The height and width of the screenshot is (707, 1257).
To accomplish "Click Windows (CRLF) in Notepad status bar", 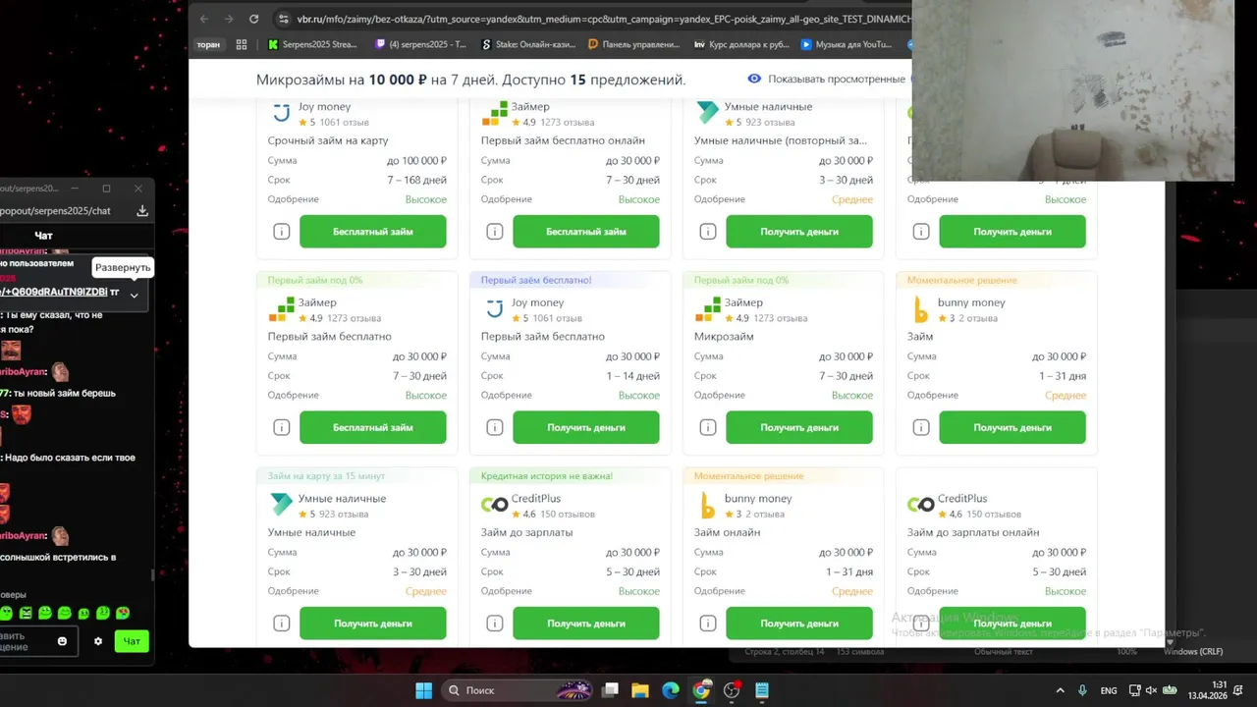I will coord(1193,652).
